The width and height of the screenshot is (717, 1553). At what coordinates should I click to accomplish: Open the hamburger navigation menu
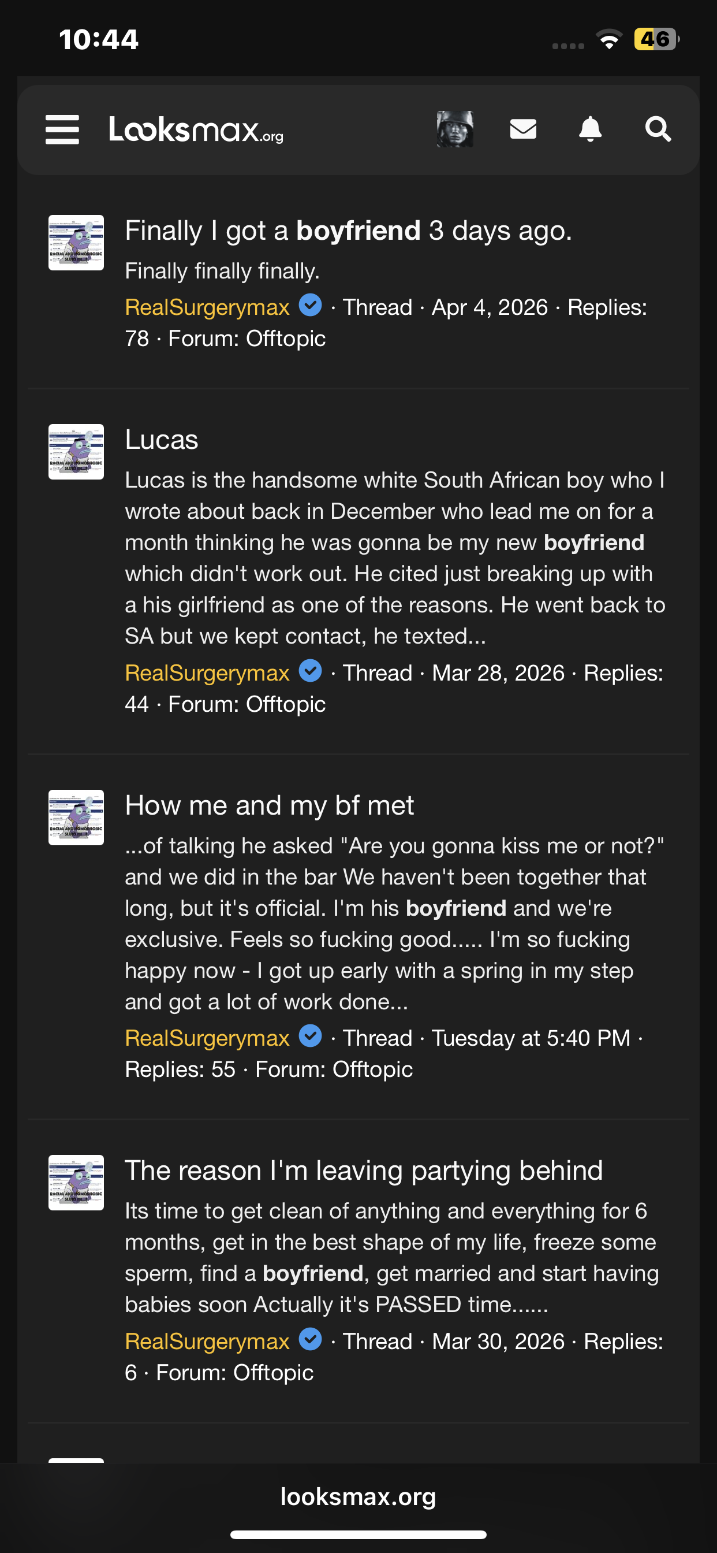(x=62, y=129)
